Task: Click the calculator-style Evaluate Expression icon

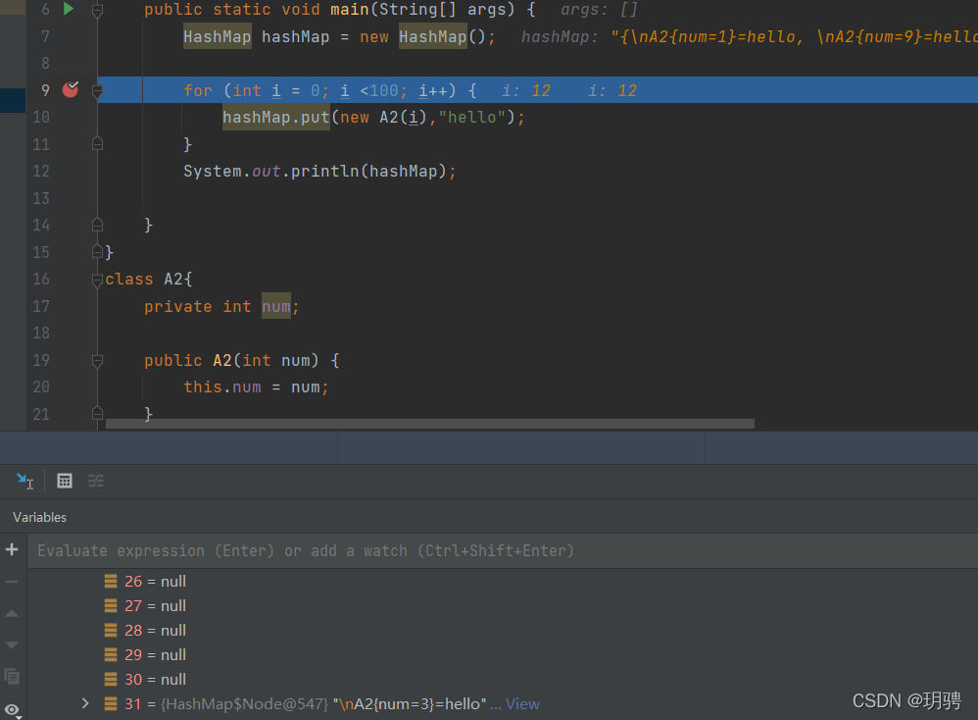Action: [x=65, y=481]
